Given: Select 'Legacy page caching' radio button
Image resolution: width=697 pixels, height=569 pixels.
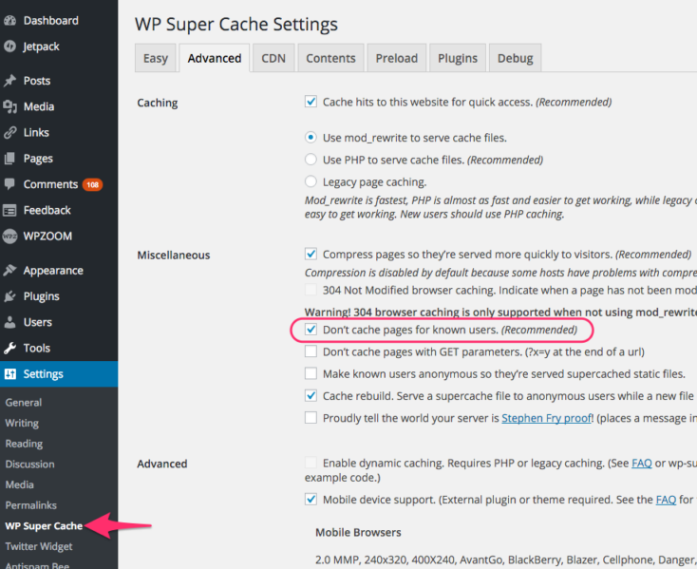Looking at the screenshot, I should (x=311, y=181).
